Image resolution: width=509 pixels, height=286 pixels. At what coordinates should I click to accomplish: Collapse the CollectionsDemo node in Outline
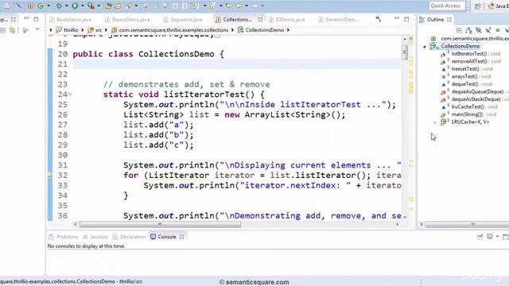click(425, 47)
